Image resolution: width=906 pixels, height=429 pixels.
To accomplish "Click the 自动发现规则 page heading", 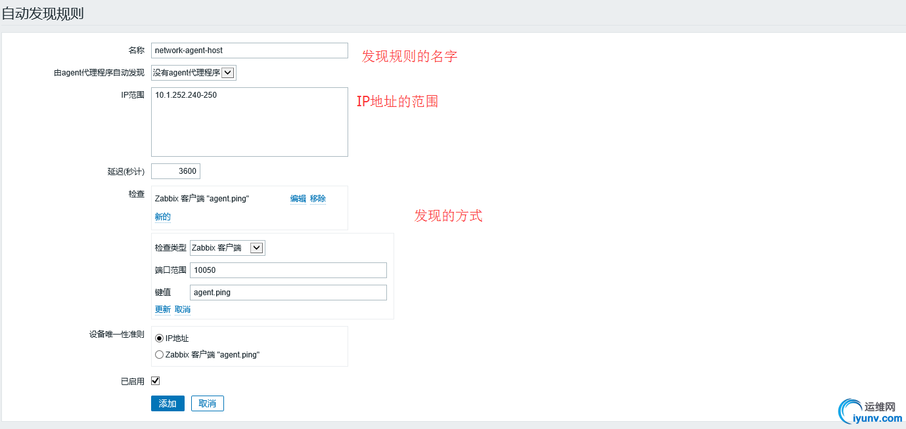I will (43, 13).
